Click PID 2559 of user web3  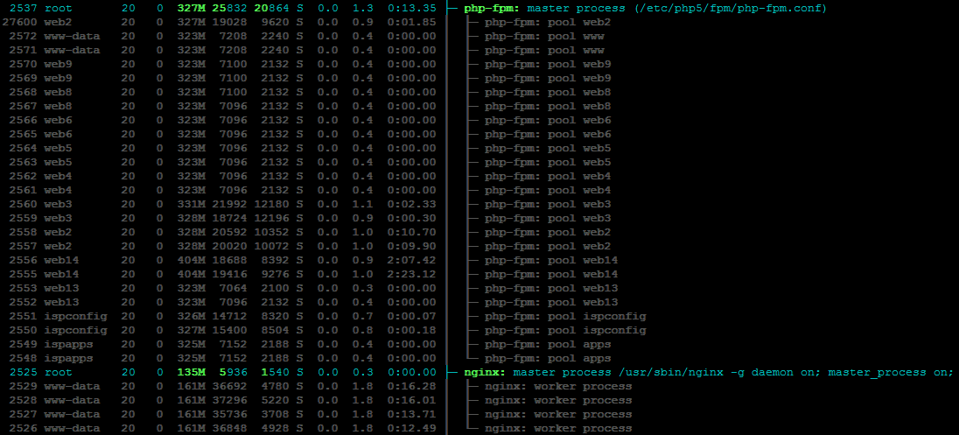24,219
